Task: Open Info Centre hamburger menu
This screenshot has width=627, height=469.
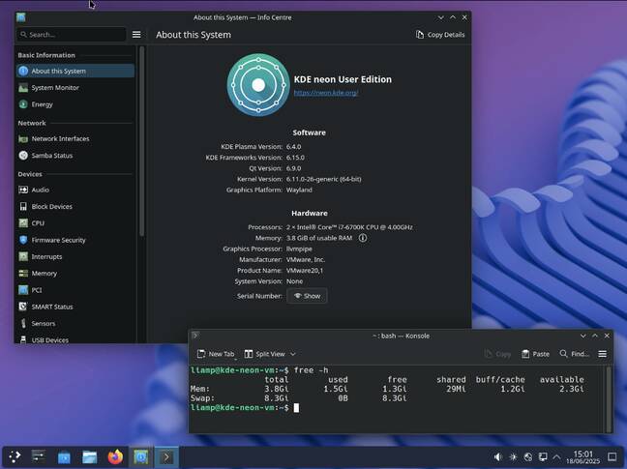Action: point(136,35)
